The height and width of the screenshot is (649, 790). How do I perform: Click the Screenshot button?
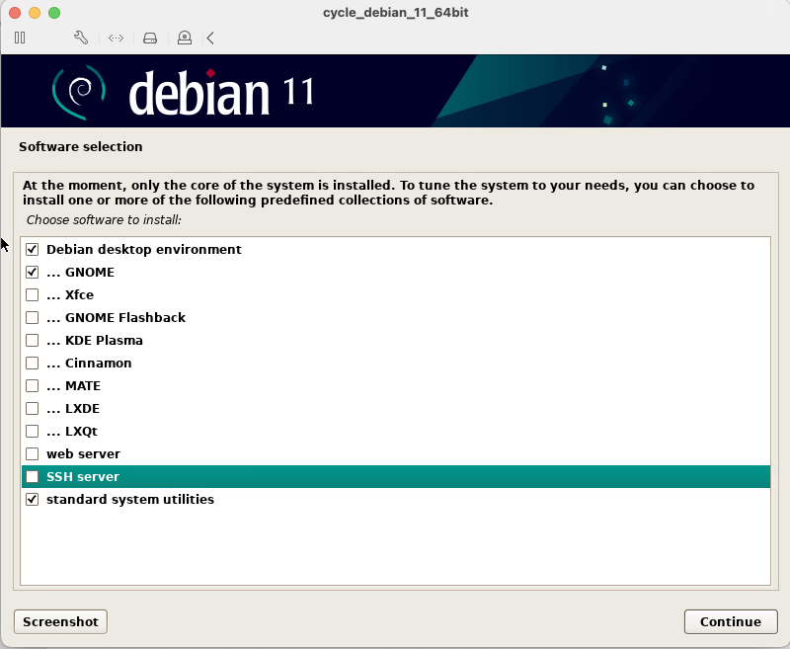[x=60, y=621]
